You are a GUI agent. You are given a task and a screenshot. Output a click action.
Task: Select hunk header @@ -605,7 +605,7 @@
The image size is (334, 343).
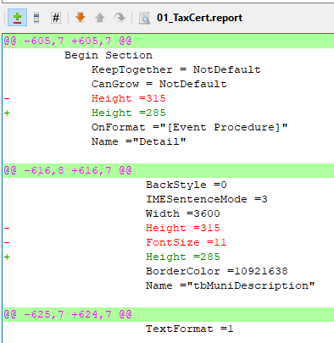click(169, 41)
